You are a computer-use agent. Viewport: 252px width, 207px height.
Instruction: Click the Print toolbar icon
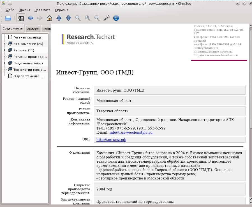8,18
